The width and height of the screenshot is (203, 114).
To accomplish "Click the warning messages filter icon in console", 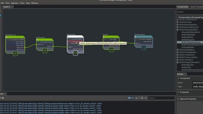I will pyautogui.click(x=136, y=98).
